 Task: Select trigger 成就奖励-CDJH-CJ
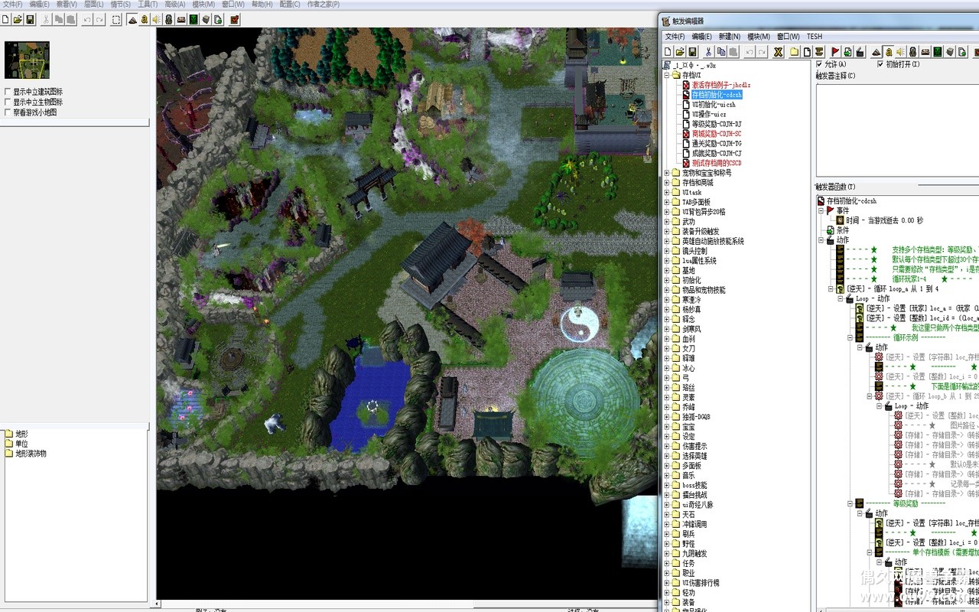717,153
